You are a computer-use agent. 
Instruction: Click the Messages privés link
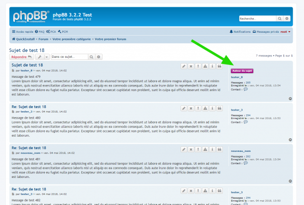266,31
